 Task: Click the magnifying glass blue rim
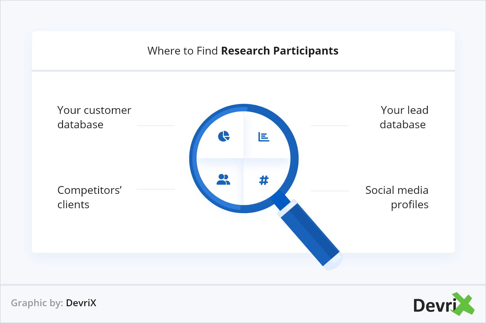(193, 159)
